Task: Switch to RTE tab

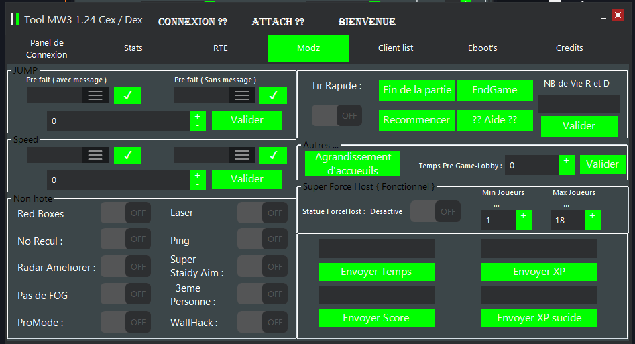Action: tap(221, 48)
